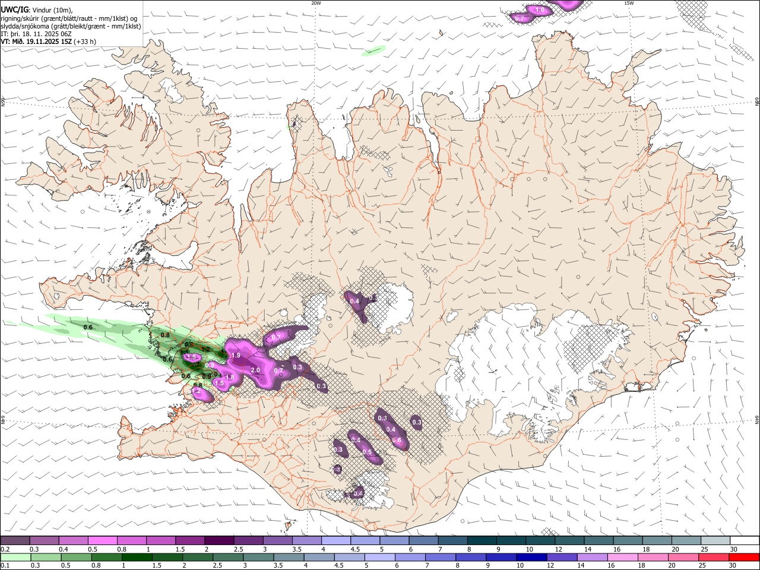Pick purple snow-scale swatch between 0.2 and 0.3

coord(15,540)
